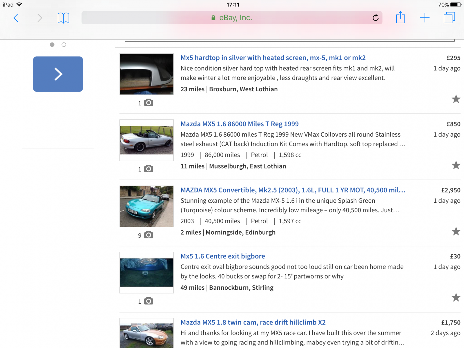464x348 pixels.
Task: View centre exit exhaust thumbnail photo
Action: coord(146,272)
